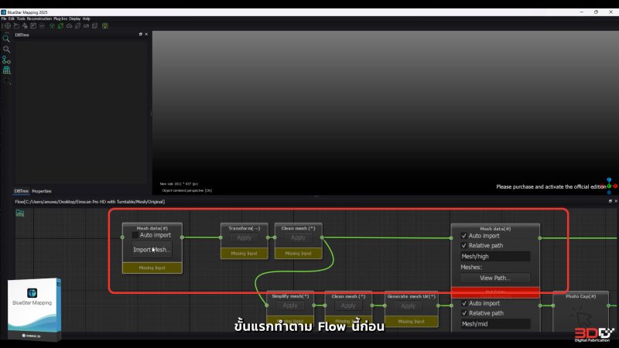The image size is (619, 348).
Task: Click the green icon at Flow panel corner
Action: (20, 213)
